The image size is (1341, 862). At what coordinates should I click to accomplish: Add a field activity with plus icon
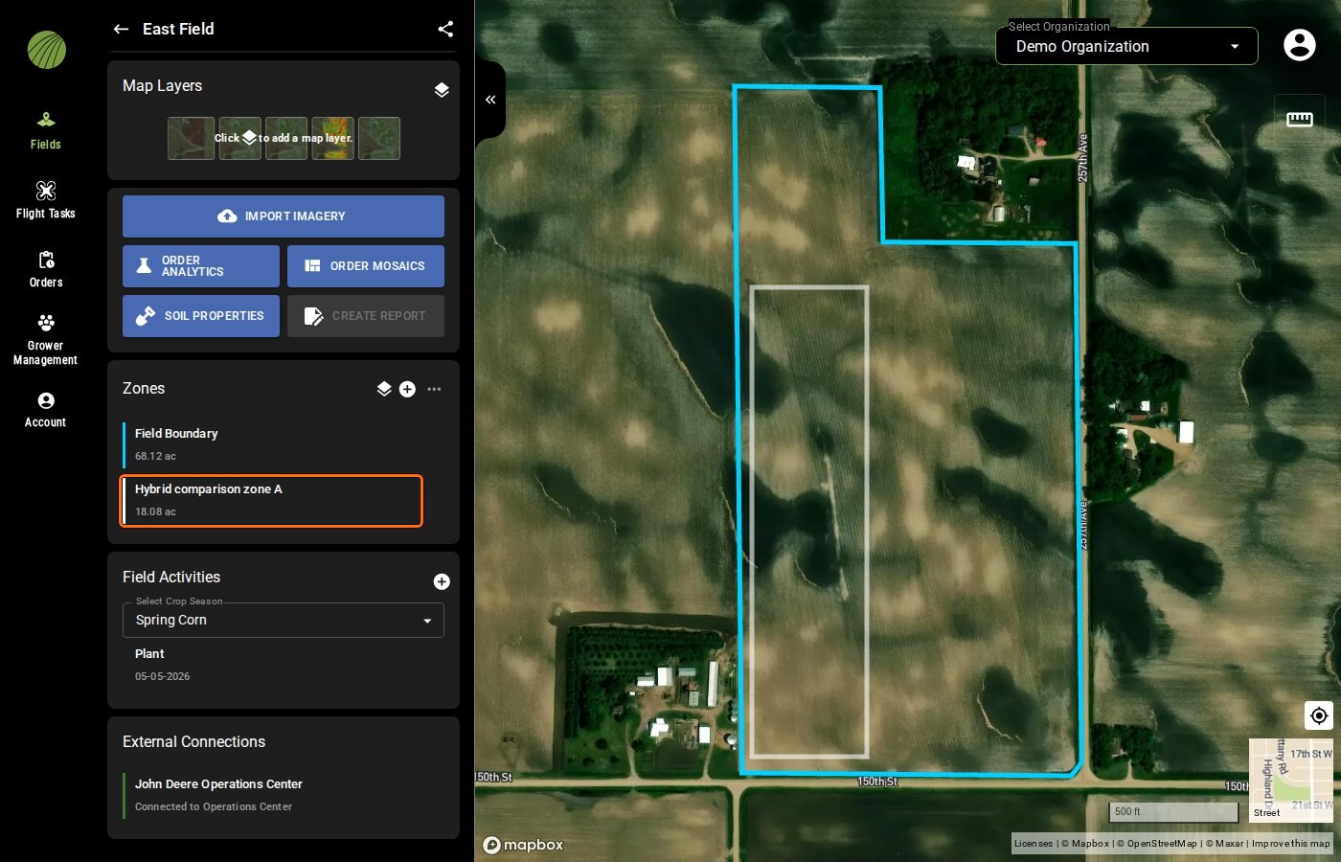(442, 581)
